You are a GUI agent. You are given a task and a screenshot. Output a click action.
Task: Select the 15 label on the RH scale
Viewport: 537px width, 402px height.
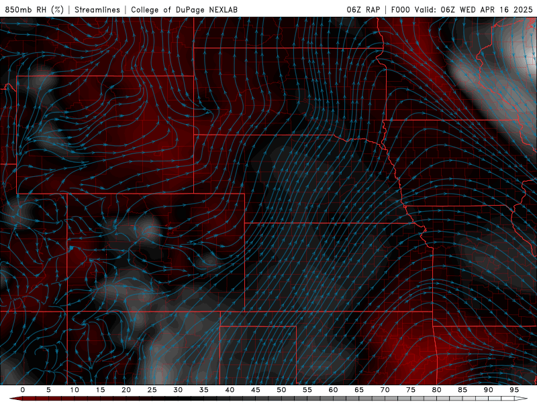pos(100,390)
